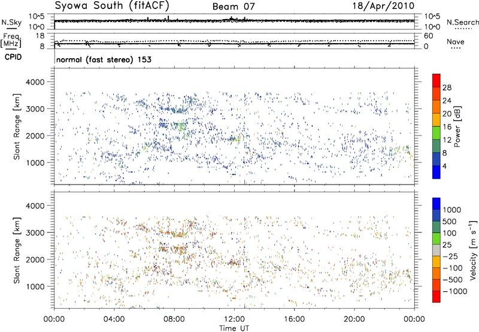Click the plot title 'Syowa South (fitACF)'
This screenshot has height=332, width=479.
(112, 5)
